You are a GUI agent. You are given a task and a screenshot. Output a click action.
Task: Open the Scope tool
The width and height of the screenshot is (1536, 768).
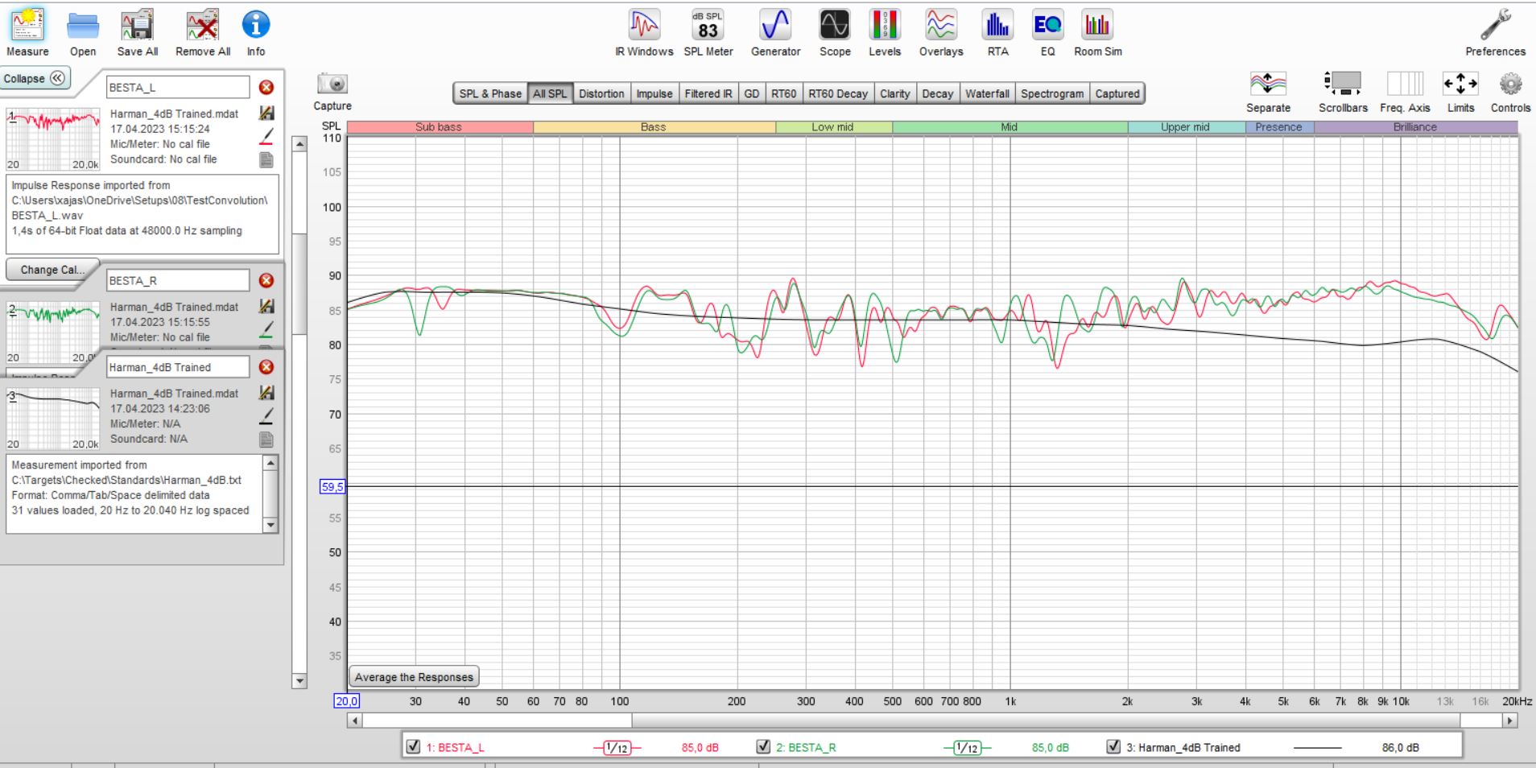coord(835,33)
